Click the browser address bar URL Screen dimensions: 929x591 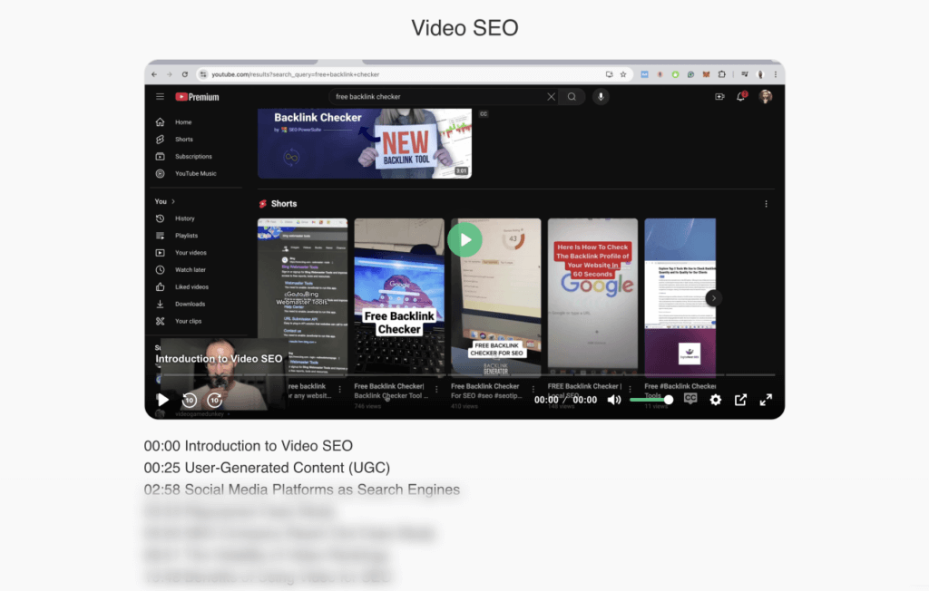click(295, 74)
